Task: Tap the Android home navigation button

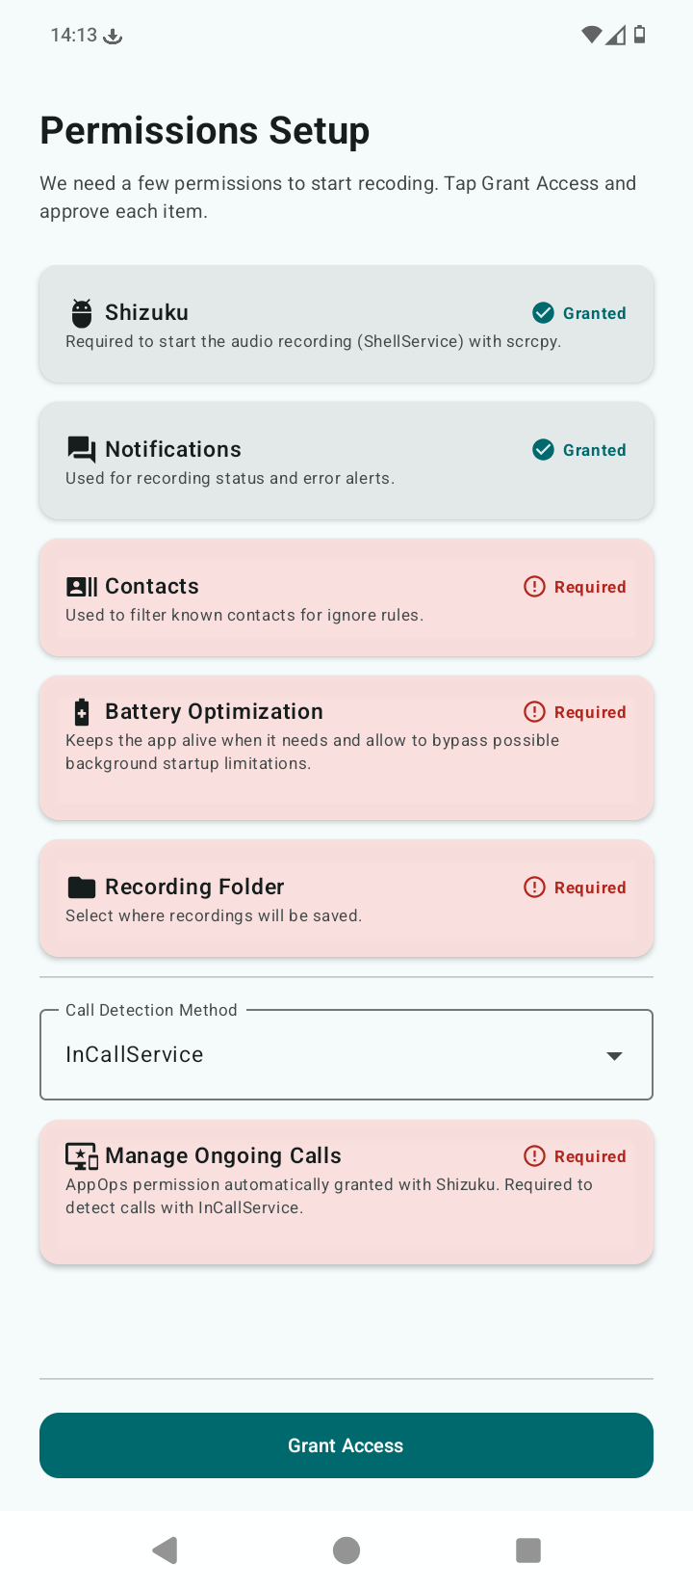Action: coord(346,1550)
